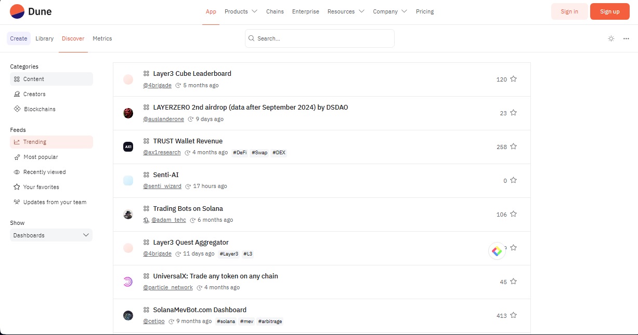638x335 pixels.
Task: Open the Resources dropdown menu
Action: [346, 11]
